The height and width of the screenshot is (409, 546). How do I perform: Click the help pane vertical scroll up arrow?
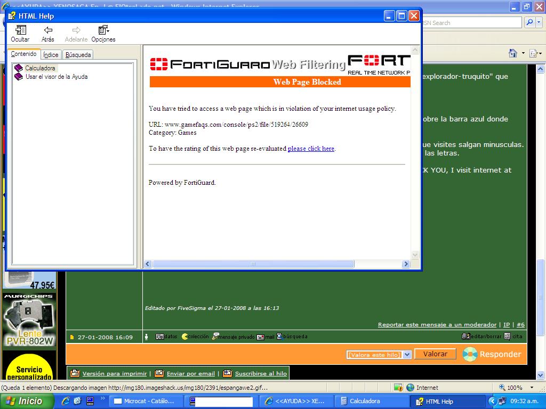[x=415, y=50]
